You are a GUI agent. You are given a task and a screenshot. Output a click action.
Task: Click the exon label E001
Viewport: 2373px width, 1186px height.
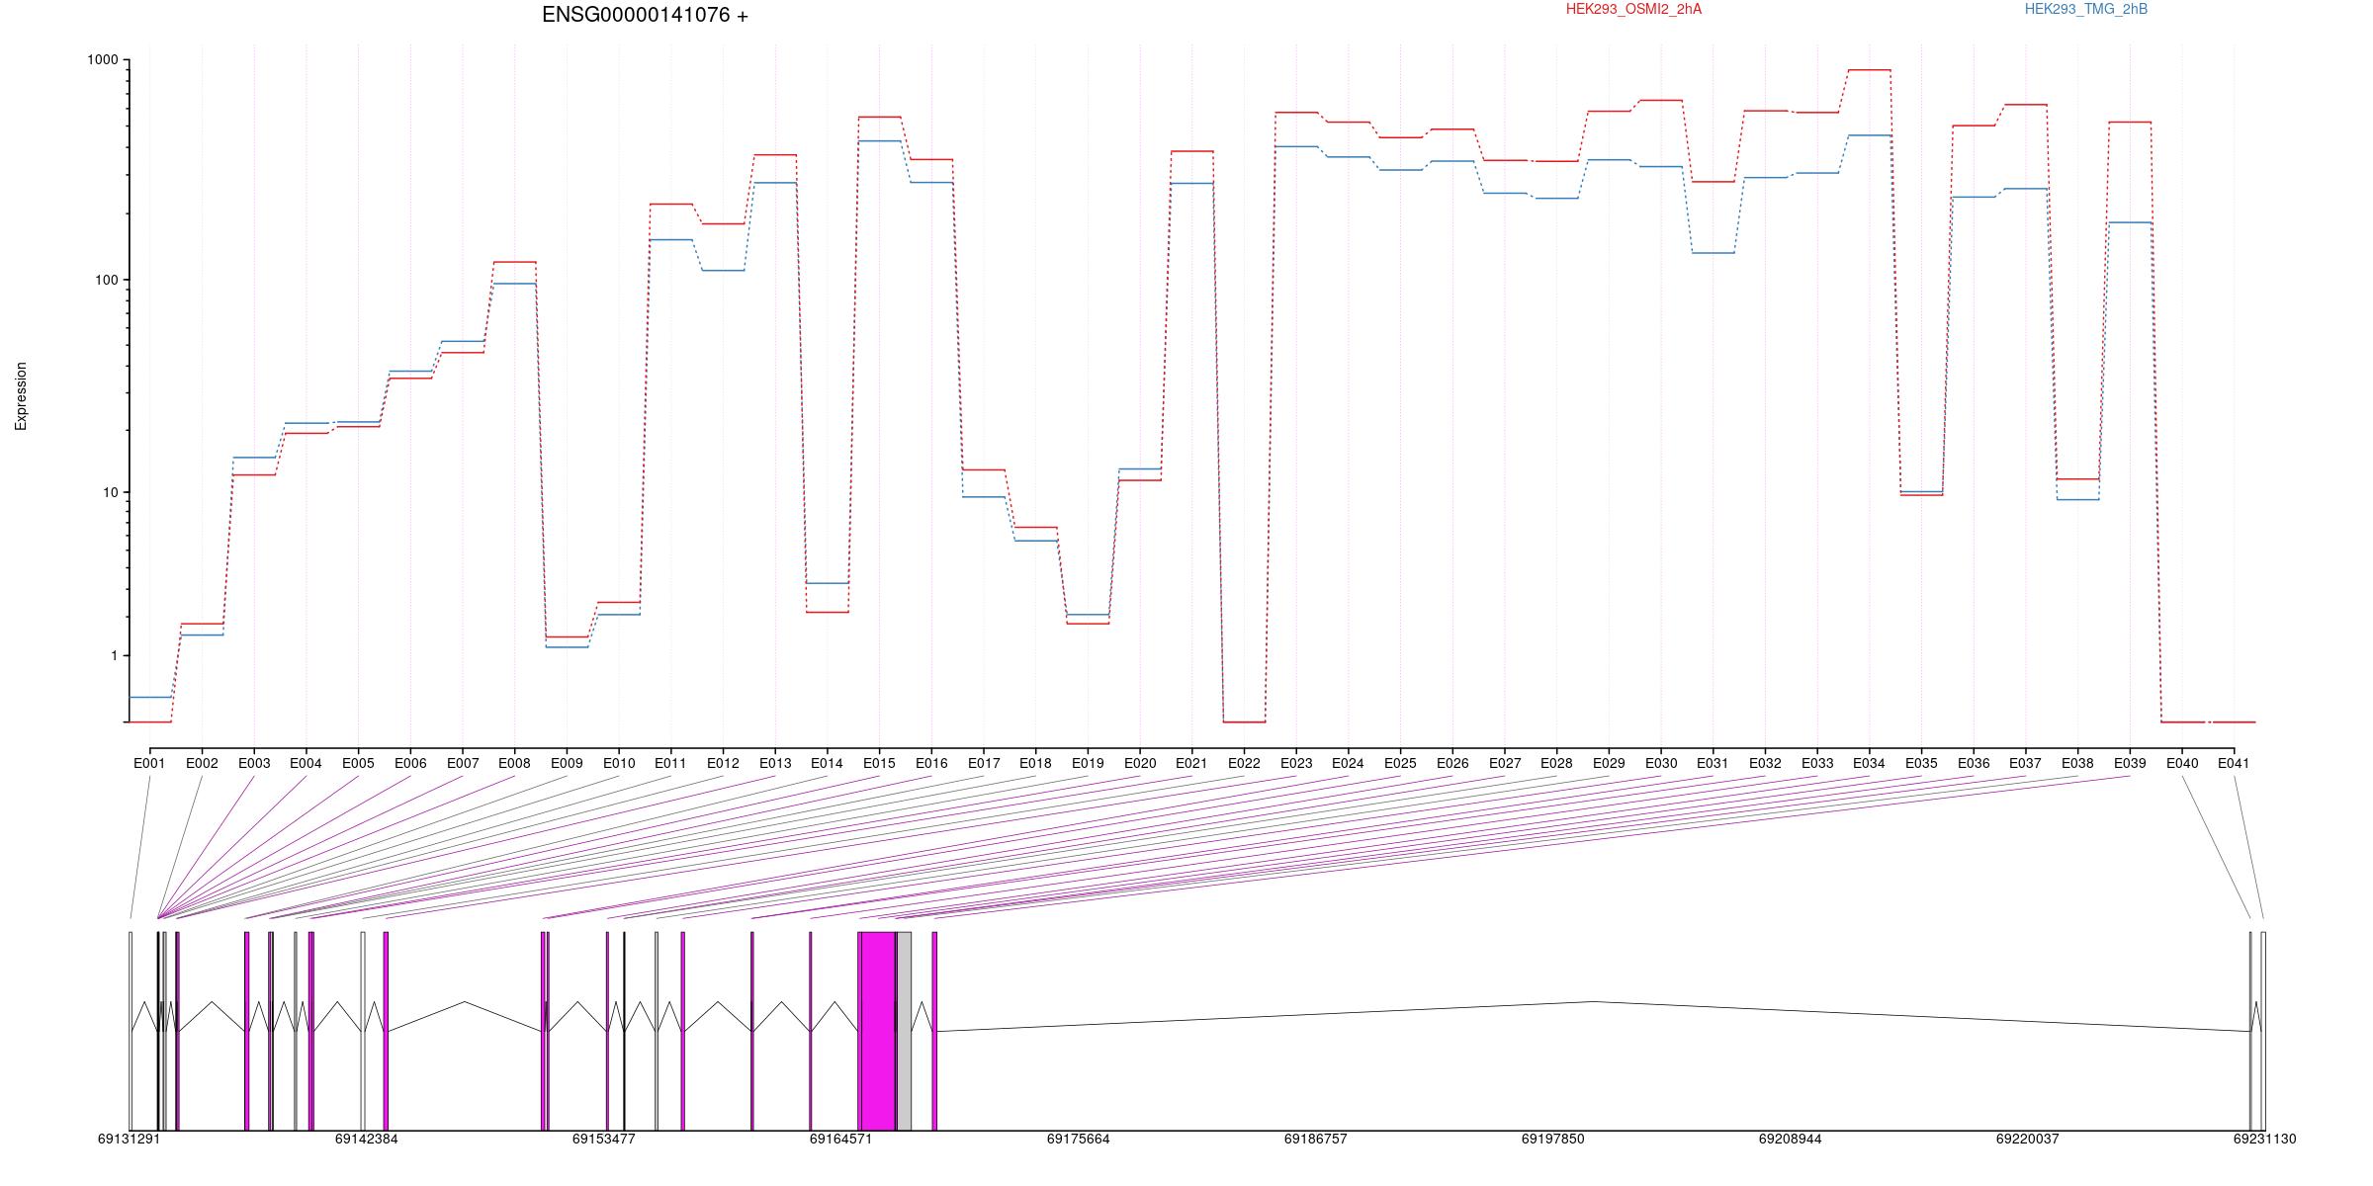(149, 763)
